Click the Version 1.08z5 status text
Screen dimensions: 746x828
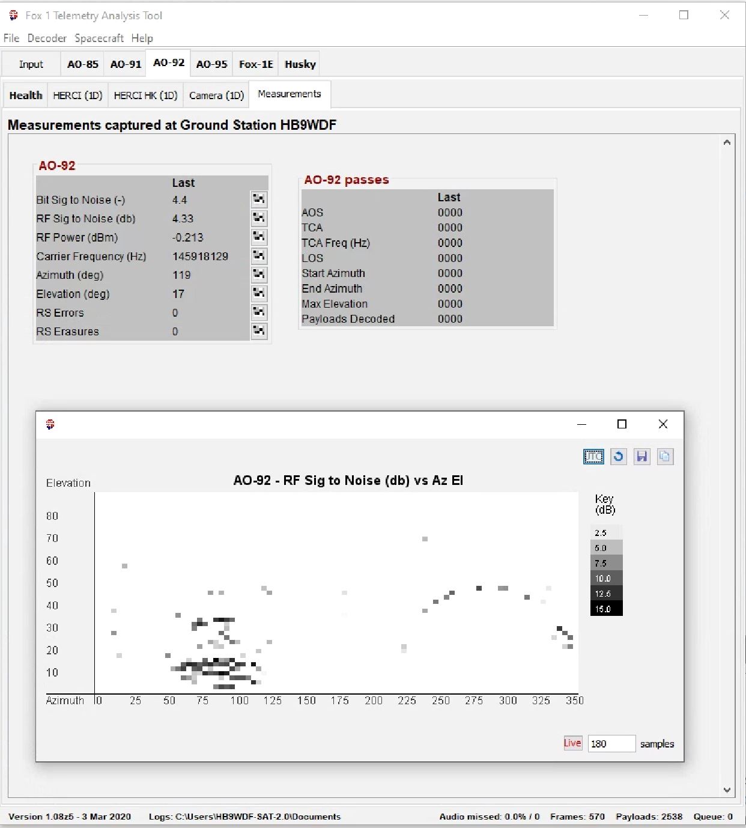click(70, 817)
